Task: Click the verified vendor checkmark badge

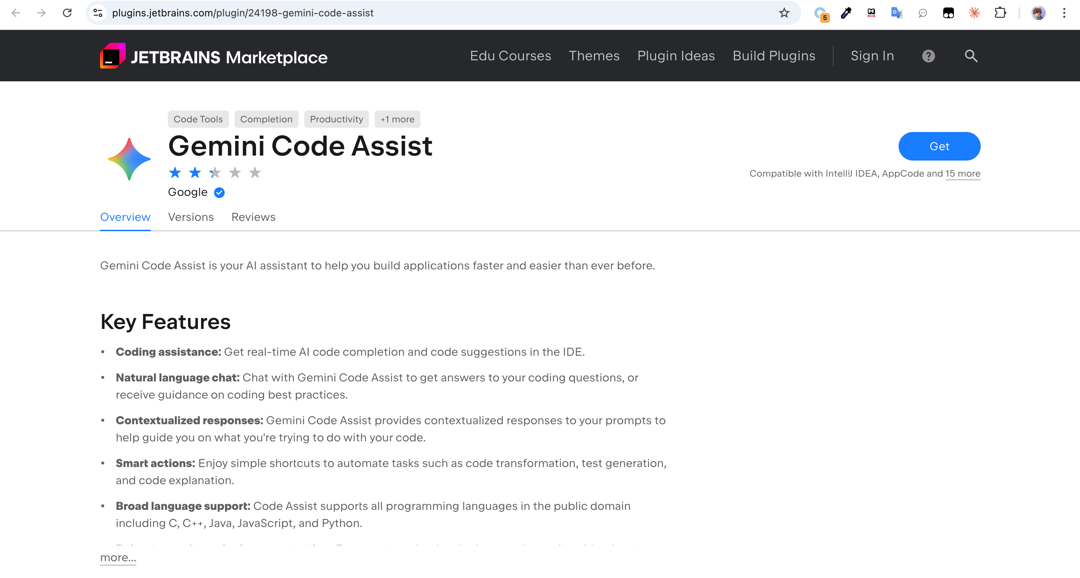Action: (219, 192)
